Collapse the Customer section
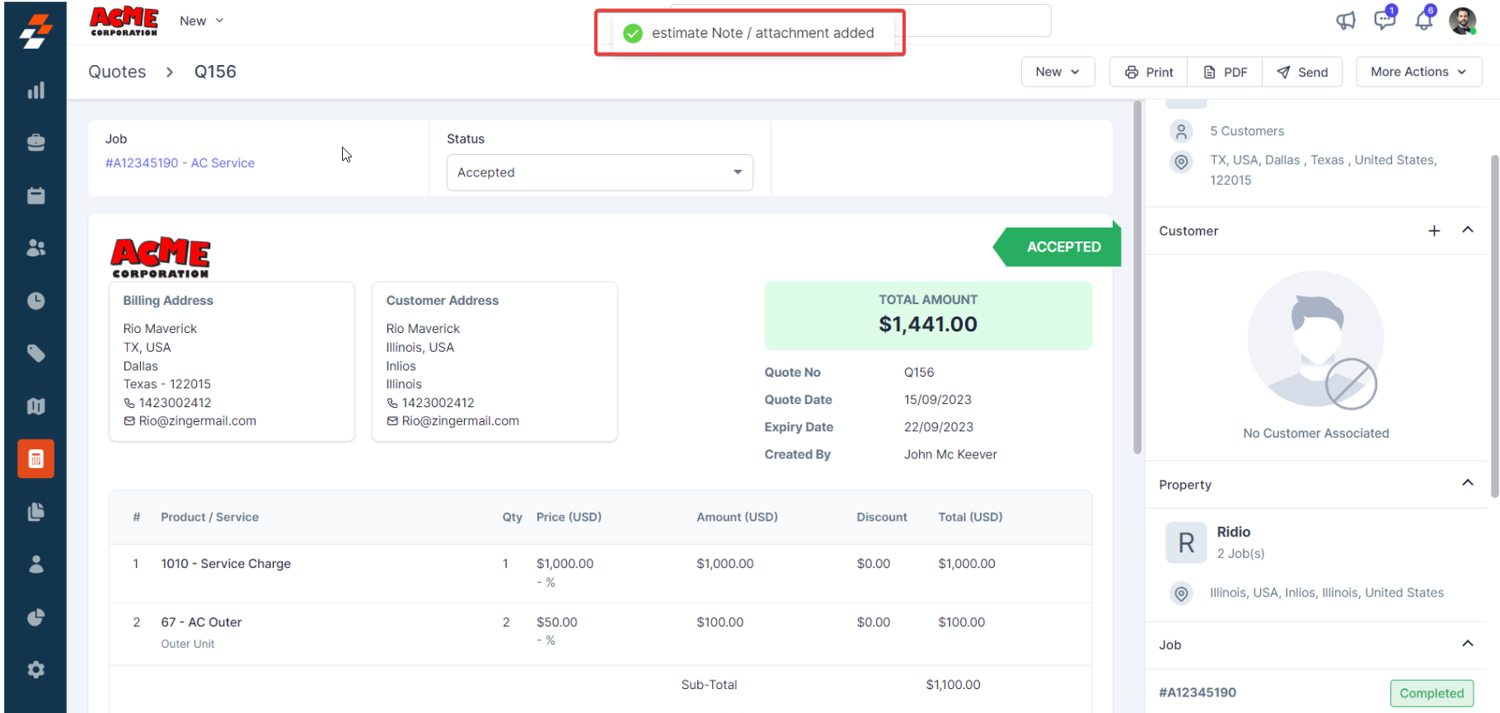The image size is (1500, 713). coord(1467,230)
